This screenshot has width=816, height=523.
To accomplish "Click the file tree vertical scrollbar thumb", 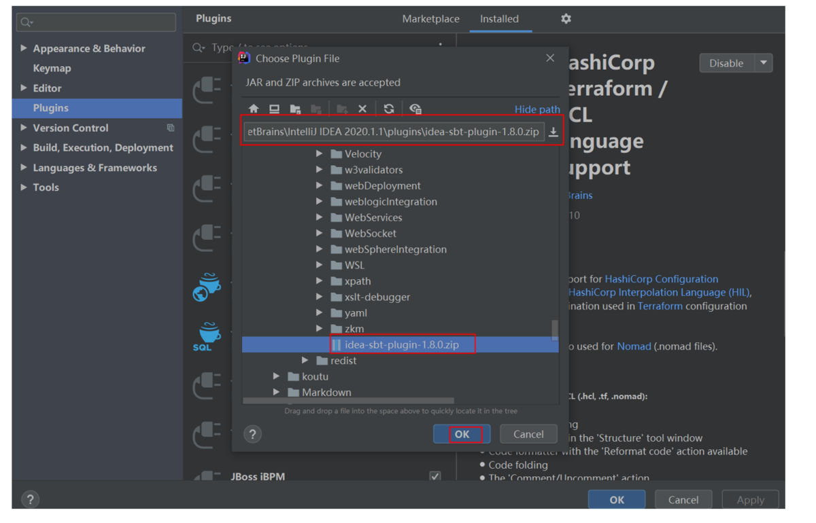I will tap(555, 330).
